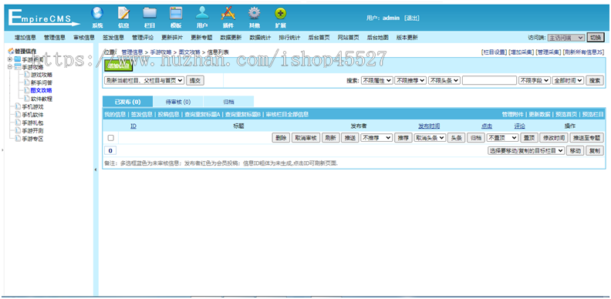Open the 全部时间 search dropdown

point(568,81)
